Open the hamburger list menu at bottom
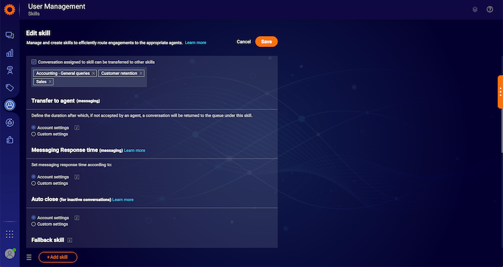Screen dimensions: 503x267 tap(29, 257)
